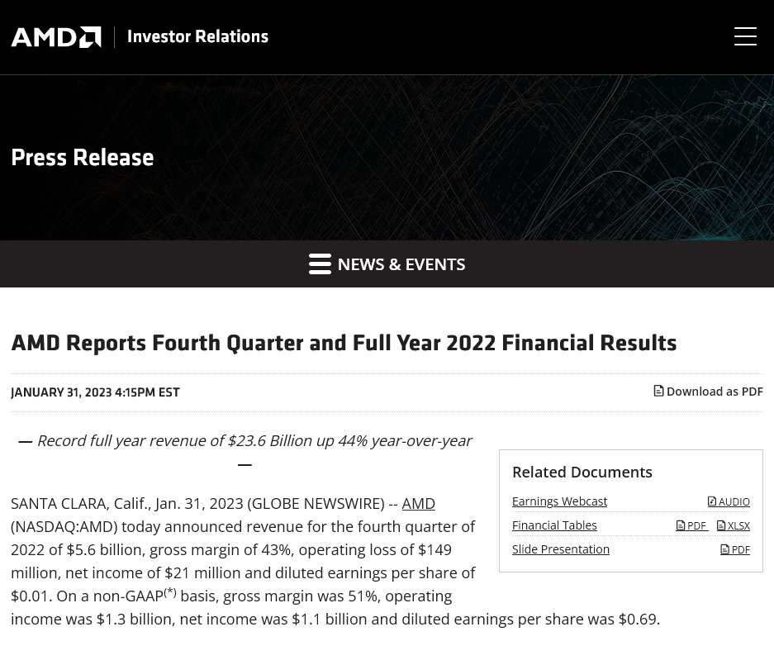This screenshot has height=646, width=774.
Task: Download the Financial Tables XLSX file
Action: point(734,526)
